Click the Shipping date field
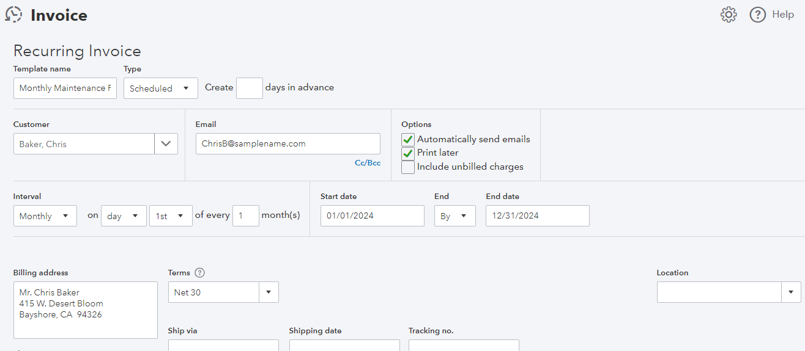Viewport: 805px width, 351px height. click(344, 346)
